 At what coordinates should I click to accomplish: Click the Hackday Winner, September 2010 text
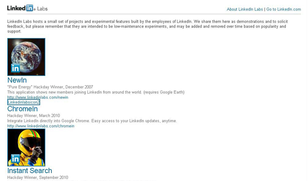pyautogui.click(x=38, y=178)
